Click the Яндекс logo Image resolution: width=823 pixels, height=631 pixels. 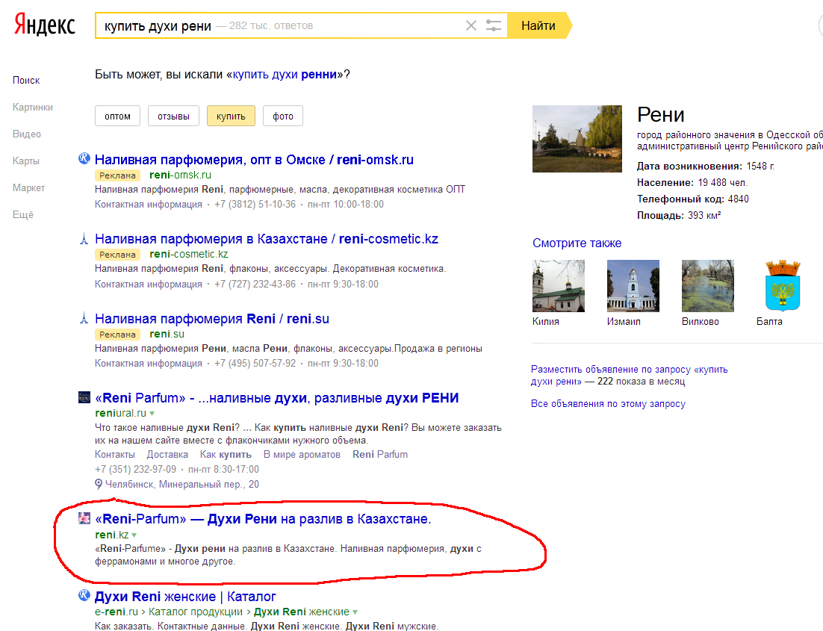coord(45,25)
